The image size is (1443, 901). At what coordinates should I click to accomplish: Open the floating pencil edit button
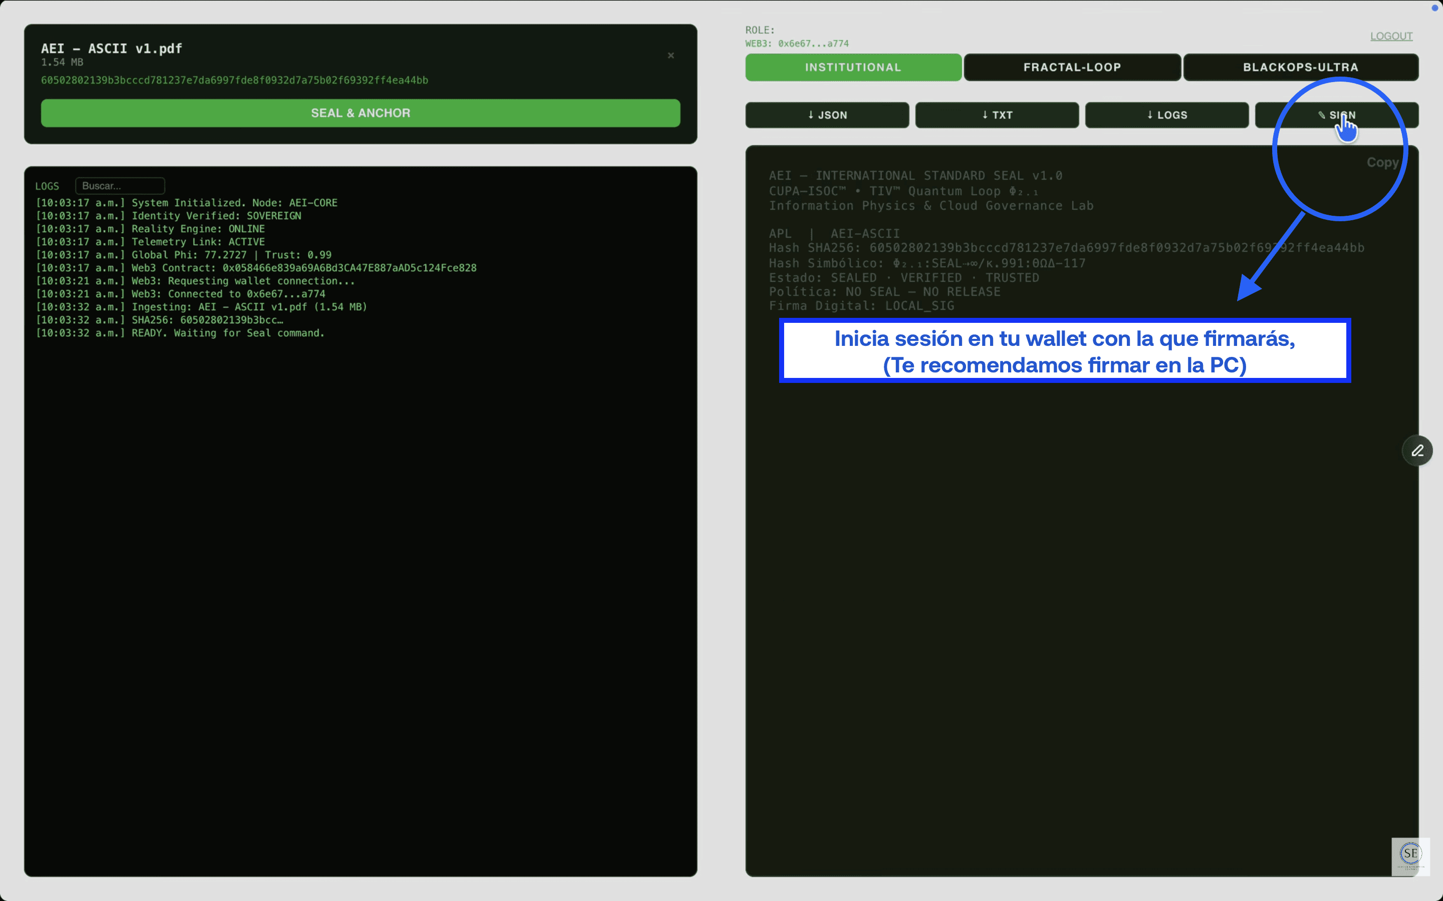[x=1417, y=450]
